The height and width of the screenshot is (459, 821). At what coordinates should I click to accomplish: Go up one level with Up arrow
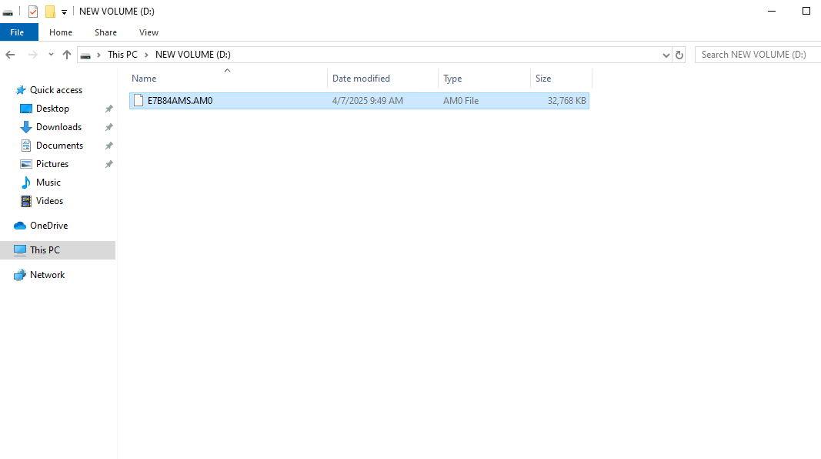66,55
